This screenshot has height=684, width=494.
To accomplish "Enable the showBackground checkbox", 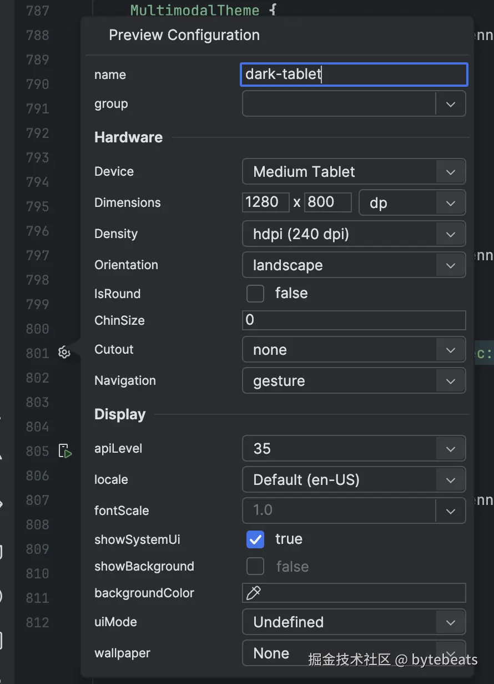I will [x=255, y=566].
